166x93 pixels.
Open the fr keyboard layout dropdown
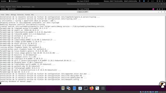153,1
